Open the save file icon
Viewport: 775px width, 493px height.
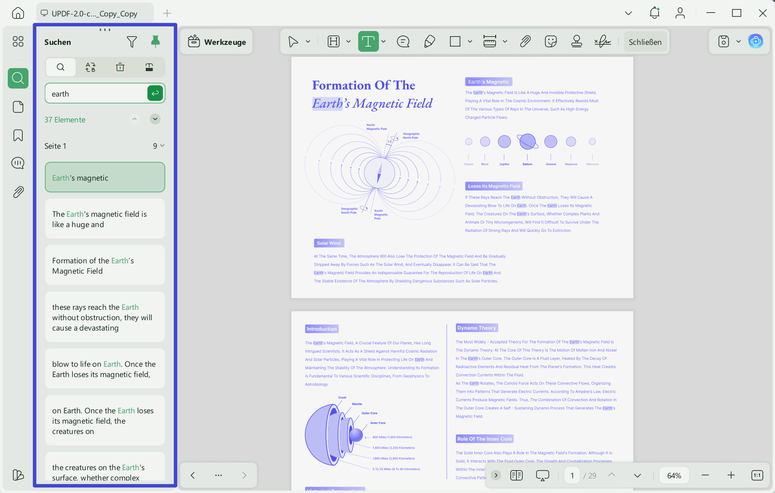[x=724, y=41]
